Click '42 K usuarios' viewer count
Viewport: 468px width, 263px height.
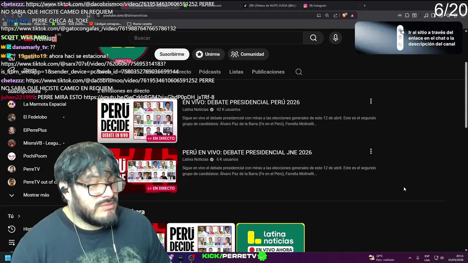coord(229,110)
